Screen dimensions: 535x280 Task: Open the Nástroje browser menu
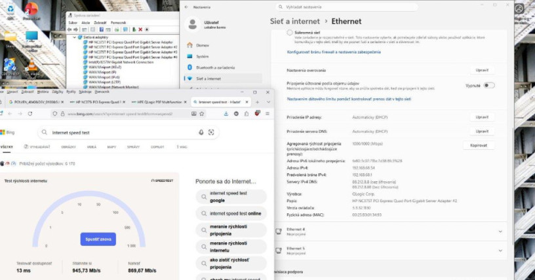[85, 92]
